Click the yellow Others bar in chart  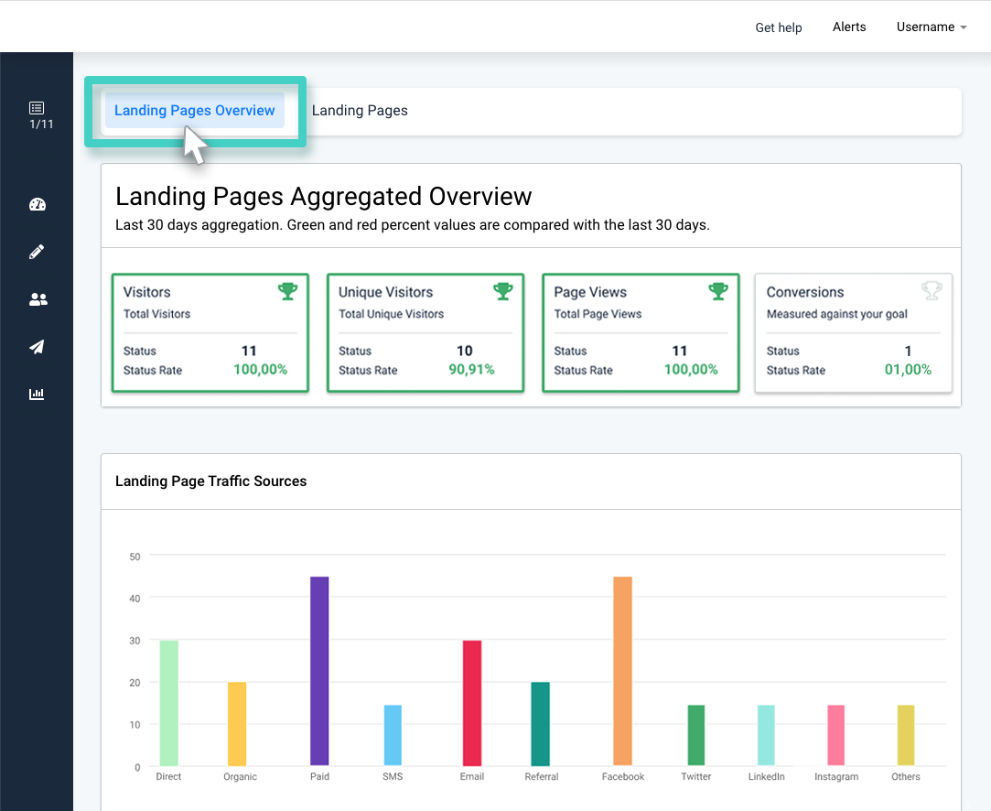point(906,735)
